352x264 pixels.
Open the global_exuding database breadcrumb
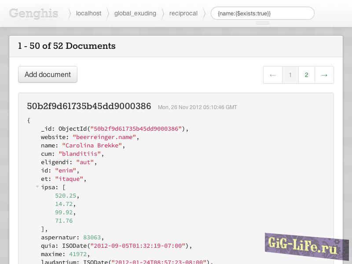coord(135,13)
